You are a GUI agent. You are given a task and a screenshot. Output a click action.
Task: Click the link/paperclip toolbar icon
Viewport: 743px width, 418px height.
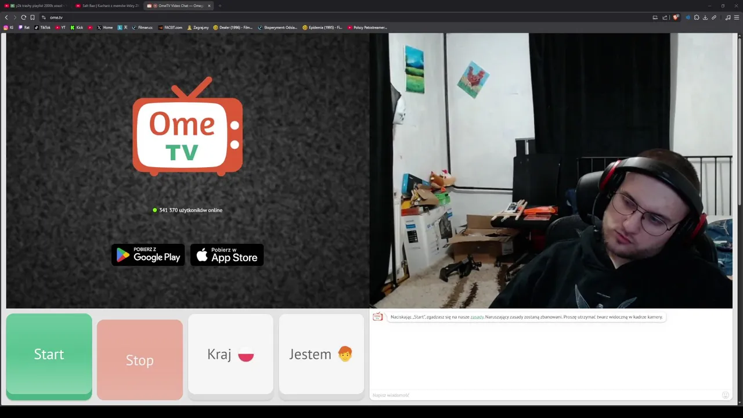point(714,17)
